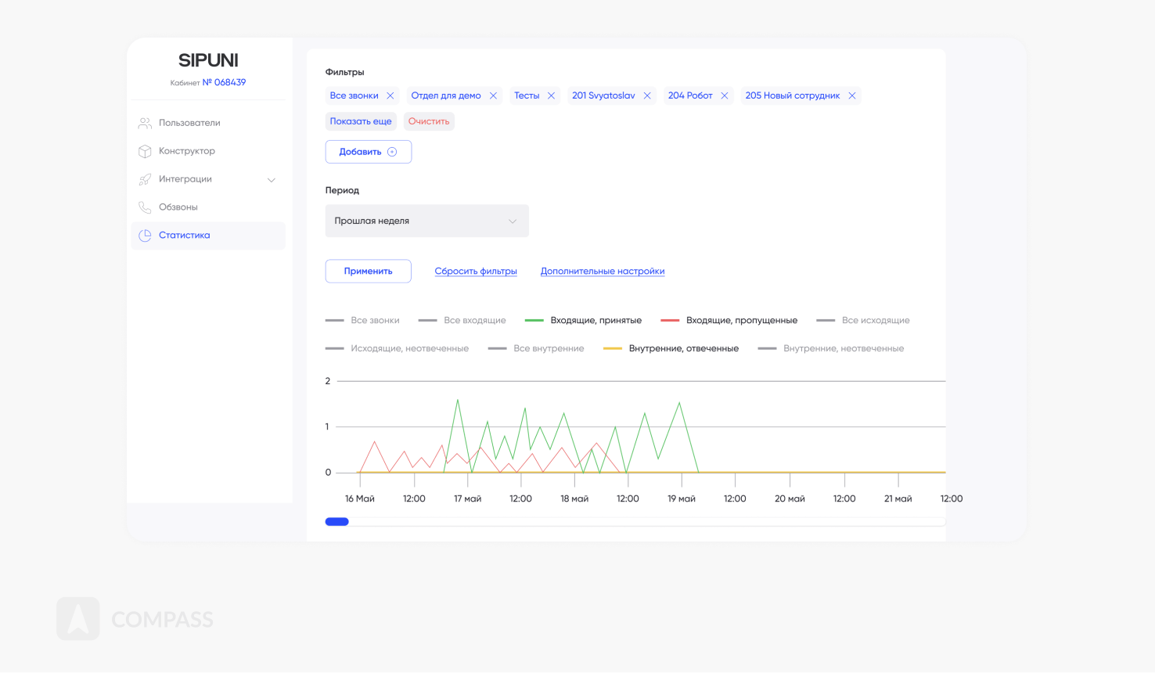
Task: Remove the 'Тесты' filter chip
Action: click(x=551, y=95)
